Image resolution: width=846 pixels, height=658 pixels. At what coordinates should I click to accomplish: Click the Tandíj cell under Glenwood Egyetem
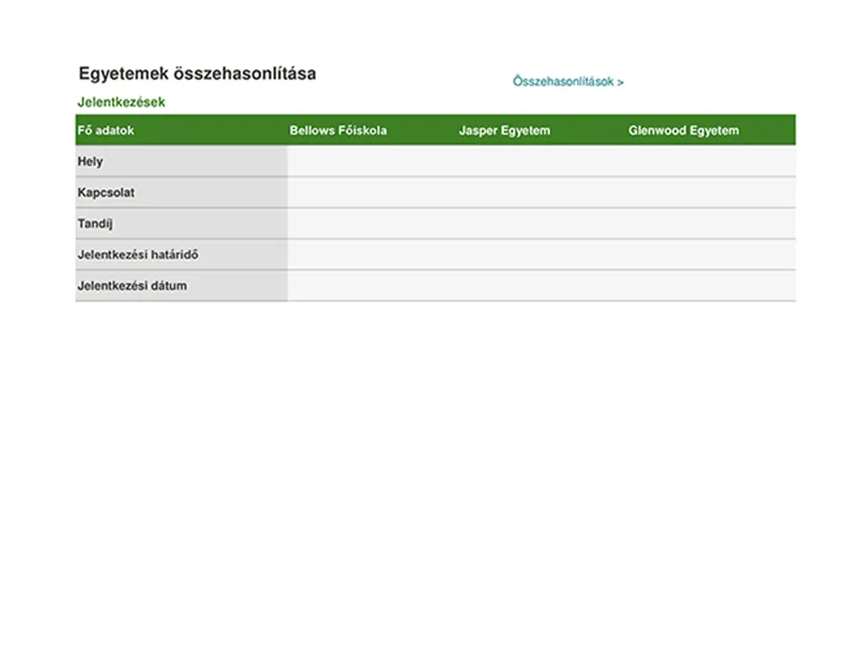pos(711,224)
